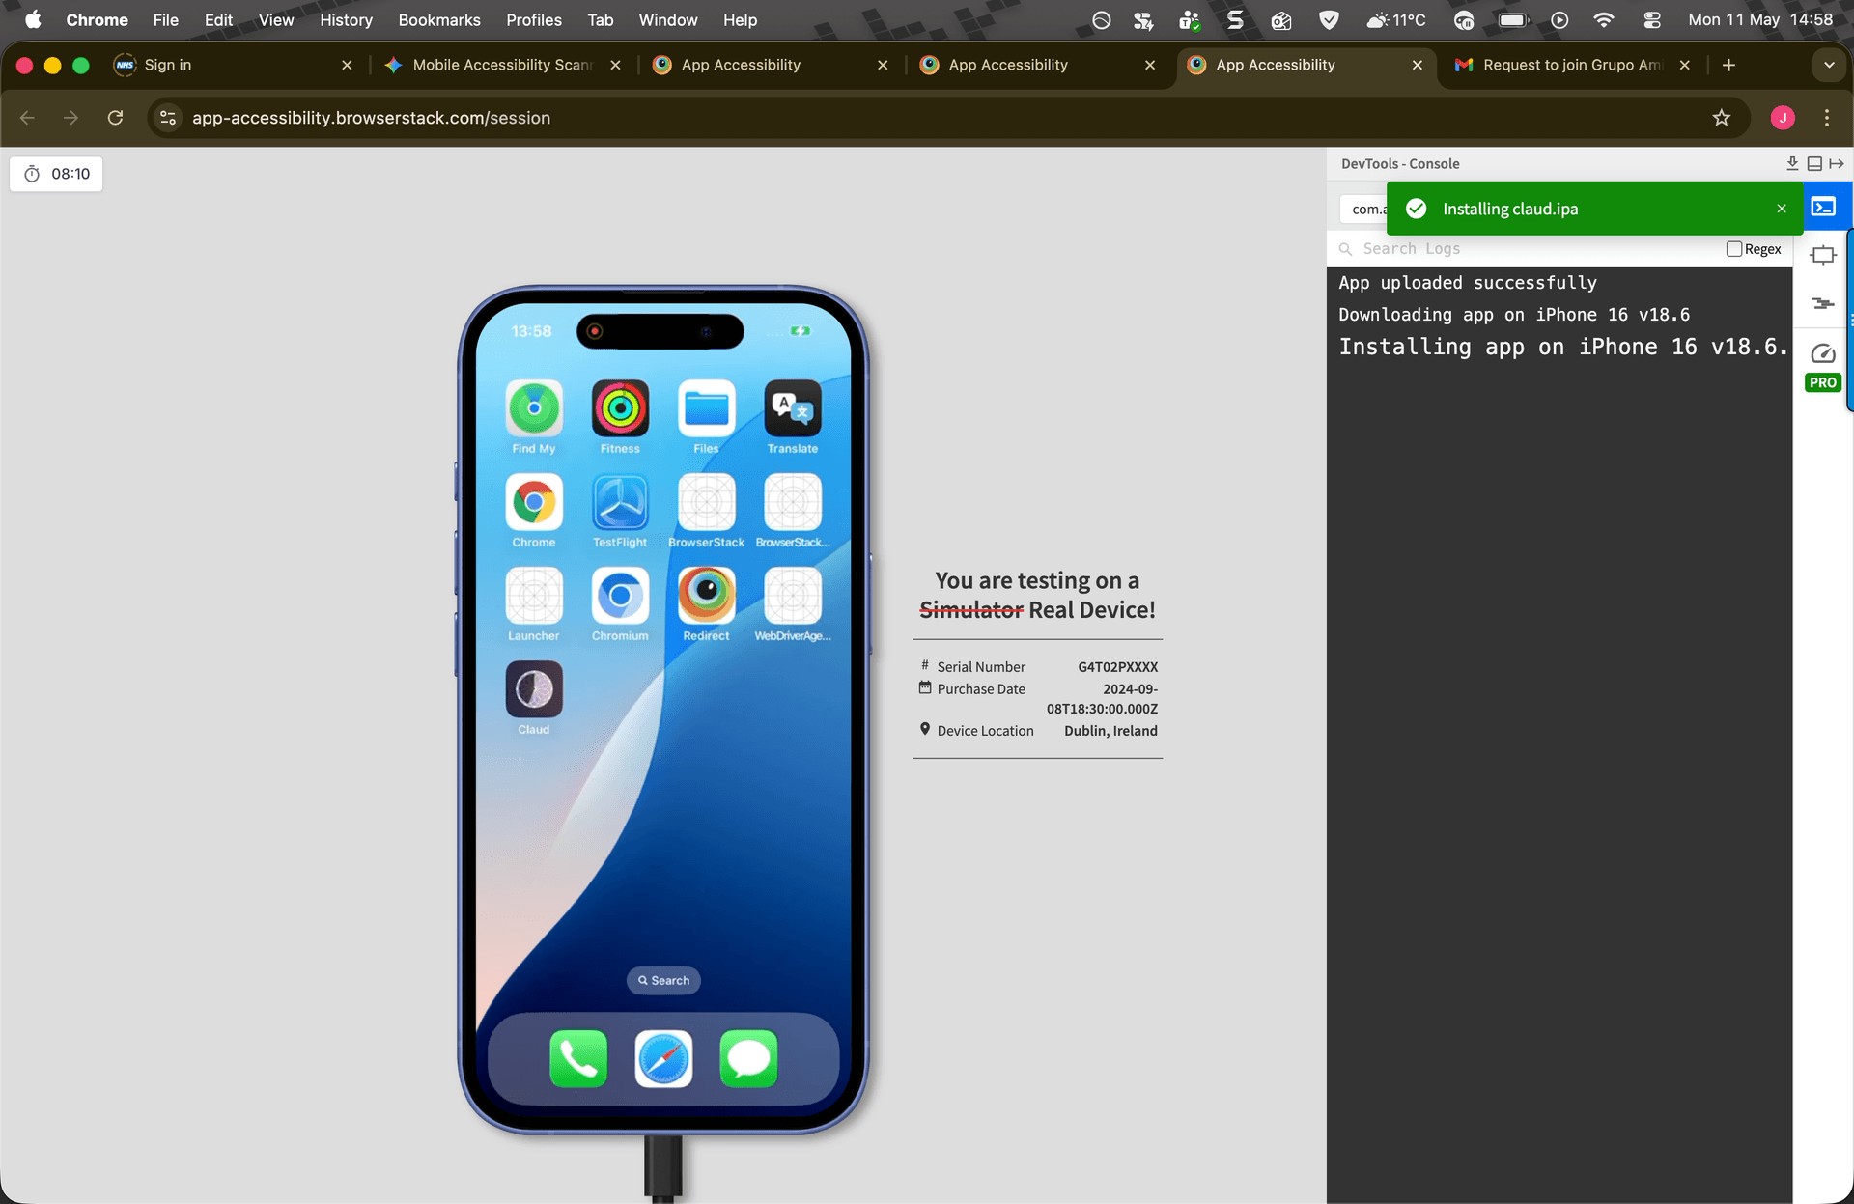Switch to the Sign in tab
Viewport: 1854px width, 1204px height.
(x=234, y=65)
